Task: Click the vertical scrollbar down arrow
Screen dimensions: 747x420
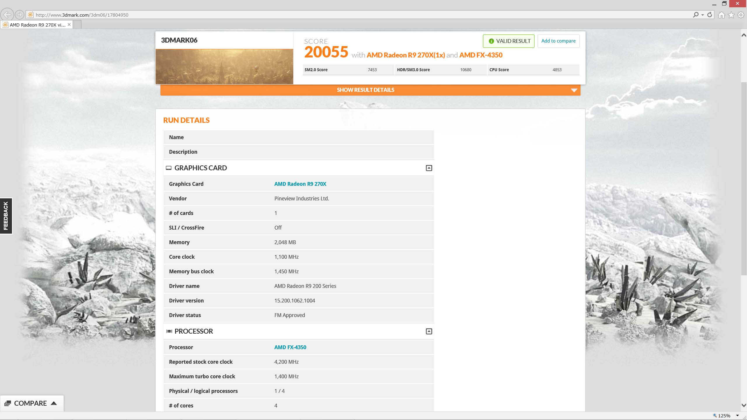Action: point(744,406)
